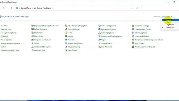Open the Security and Maintenance link
This screenshot has height=101, width=179.
coord(10,43)
